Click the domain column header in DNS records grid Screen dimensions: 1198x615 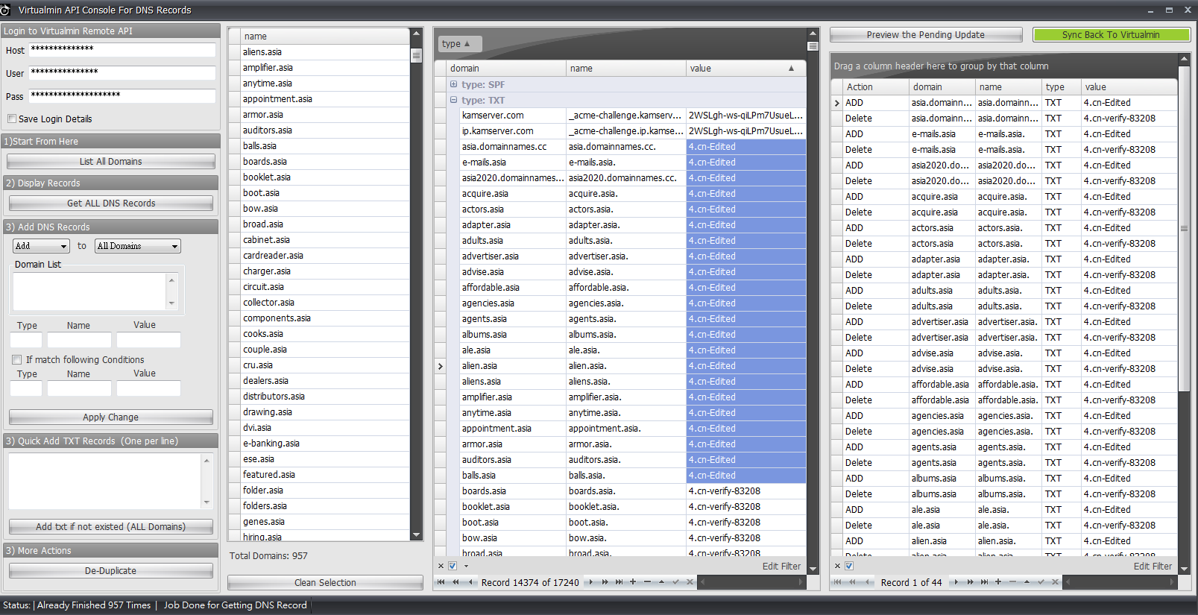point(506,68)
